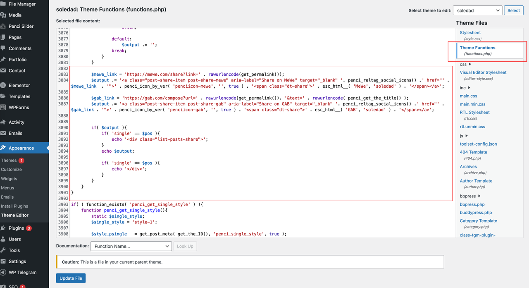Click code line 3886 with $gab_link
Screen dimensions: 529x288
pos(250,98)
